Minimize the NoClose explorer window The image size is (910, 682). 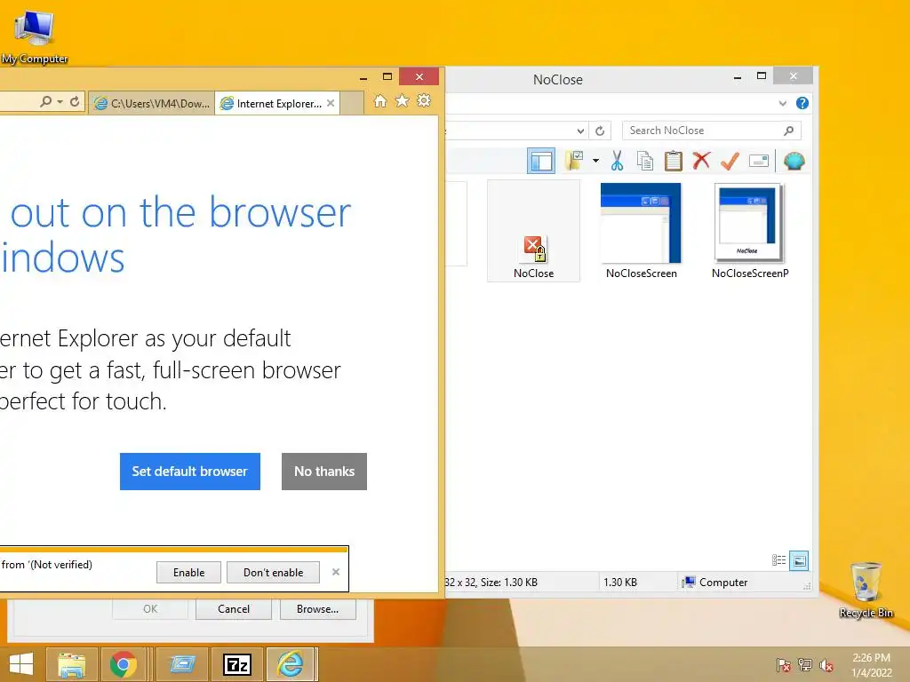click(x=737, y=76)
